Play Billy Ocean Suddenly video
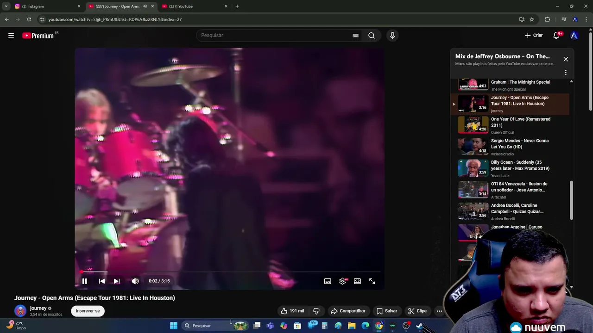The height and width of the screenshot is (333, 593). pos(510,168)
